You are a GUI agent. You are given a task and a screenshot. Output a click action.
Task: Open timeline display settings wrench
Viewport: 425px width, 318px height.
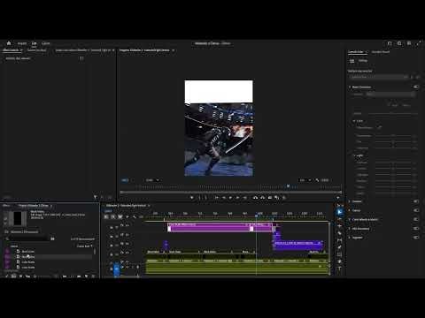135,216
